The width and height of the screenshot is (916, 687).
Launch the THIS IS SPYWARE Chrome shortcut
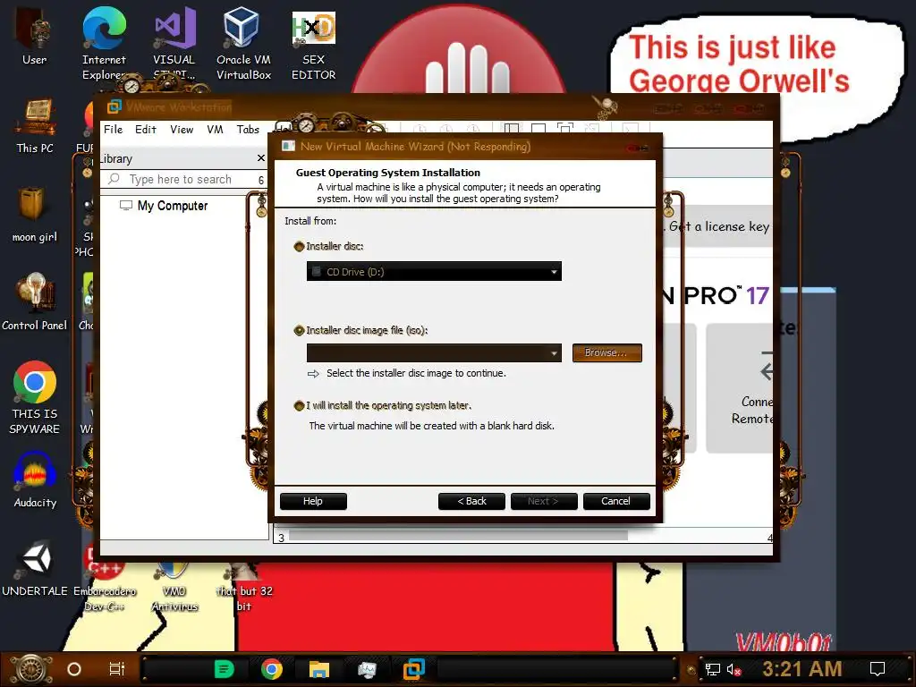(x=35, y=397)
